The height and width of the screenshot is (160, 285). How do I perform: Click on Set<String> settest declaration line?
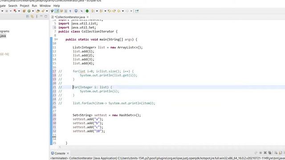[x=107, y=115]
